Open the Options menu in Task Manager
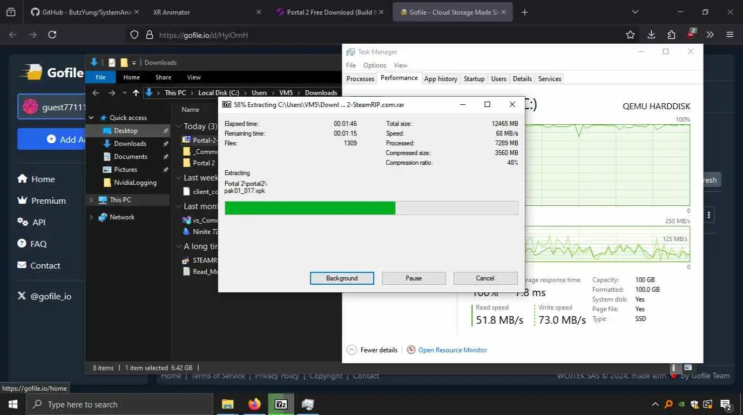Viewport: 743px width, 415px height. pos(375,65)
